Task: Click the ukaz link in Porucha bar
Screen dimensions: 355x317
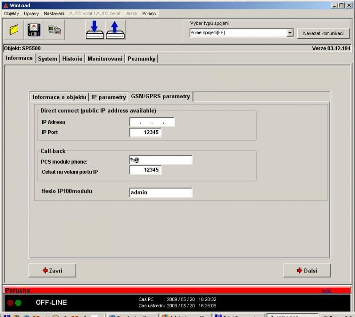Action: 327,291
